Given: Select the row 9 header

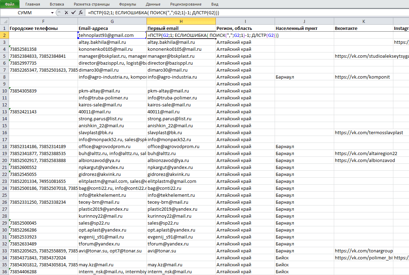Looking at the screenshot, I should click(5, 84).
